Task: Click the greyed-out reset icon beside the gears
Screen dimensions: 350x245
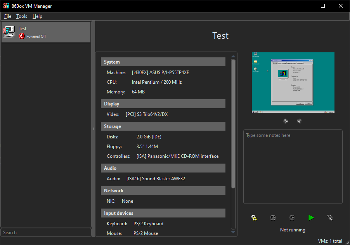Action: (273, 217)
